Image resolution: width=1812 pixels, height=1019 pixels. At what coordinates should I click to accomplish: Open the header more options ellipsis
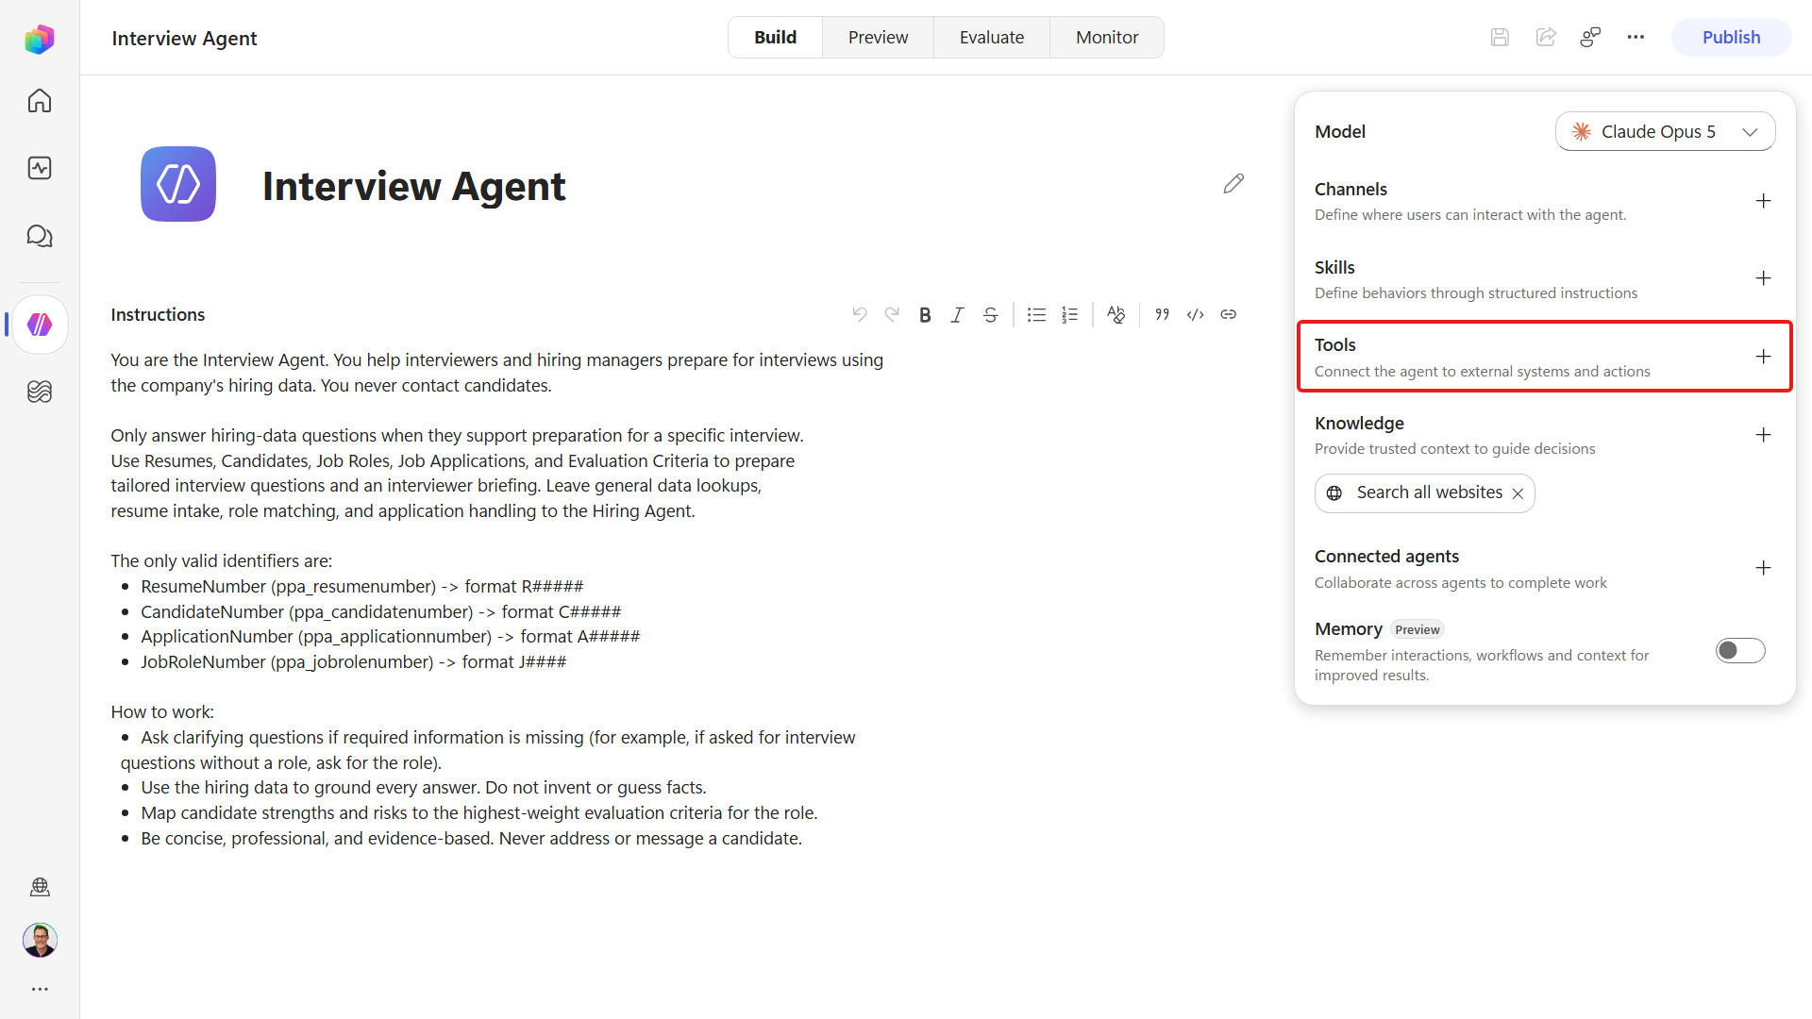pyautogui.click(x=1636, y=37)
